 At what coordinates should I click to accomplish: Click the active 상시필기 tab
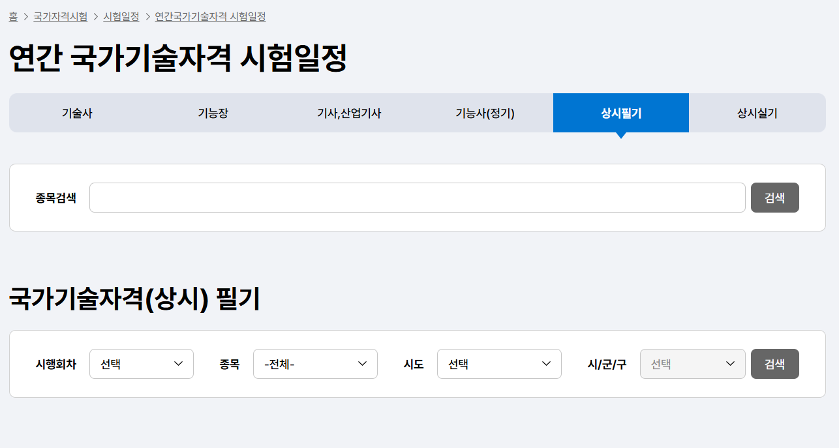coord(620,113)
